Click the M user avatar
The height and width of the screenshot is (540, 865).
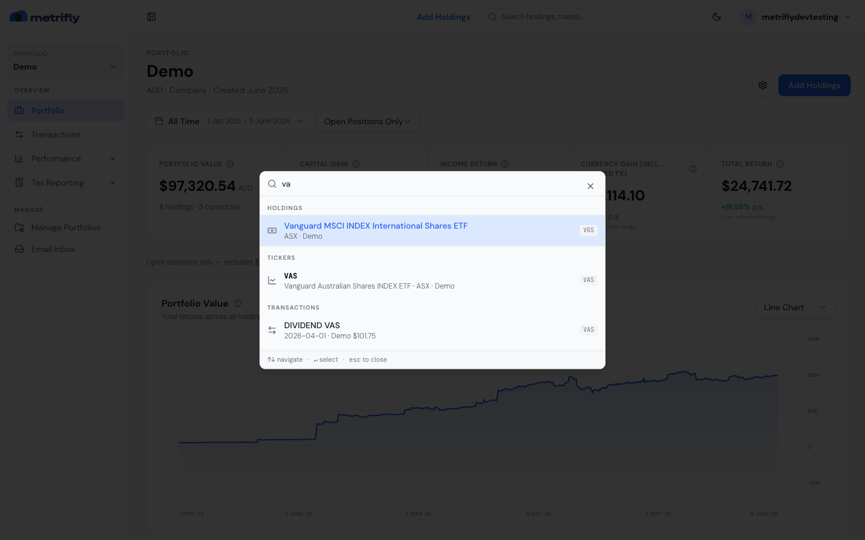pyautogui.click(x=748, y=17)
